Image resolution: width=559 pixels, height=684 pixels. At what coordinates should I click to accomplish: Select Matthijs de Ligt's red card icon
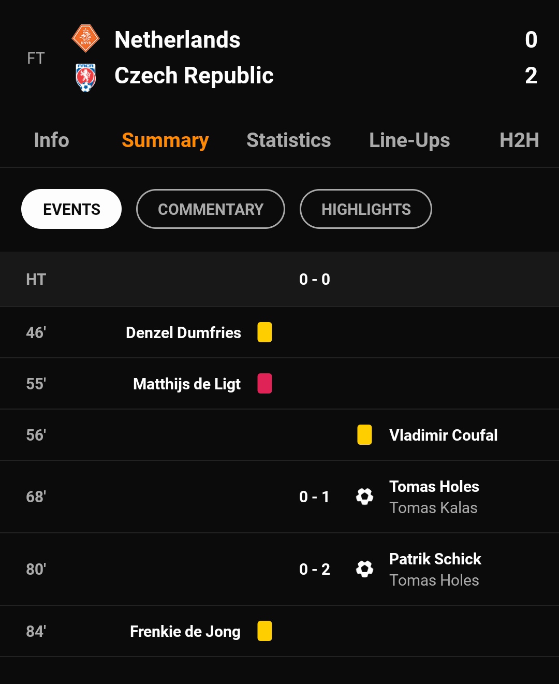(x=264, y=384)
